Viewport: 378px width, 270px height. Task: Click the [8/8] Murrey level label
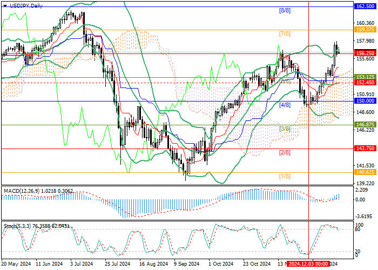(x=285, y=11)
